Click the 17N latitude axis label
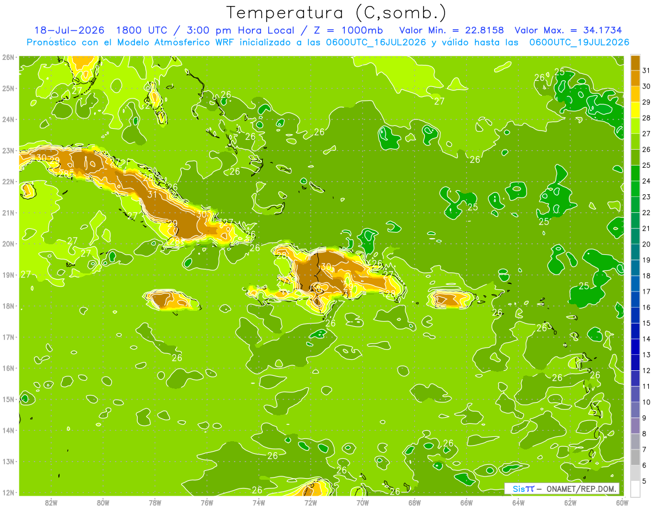661x510 pixels. (8, 337)
